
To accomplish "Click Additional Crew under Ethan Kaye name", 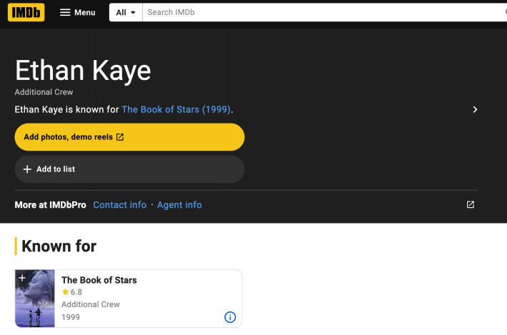I will [44, 92].
